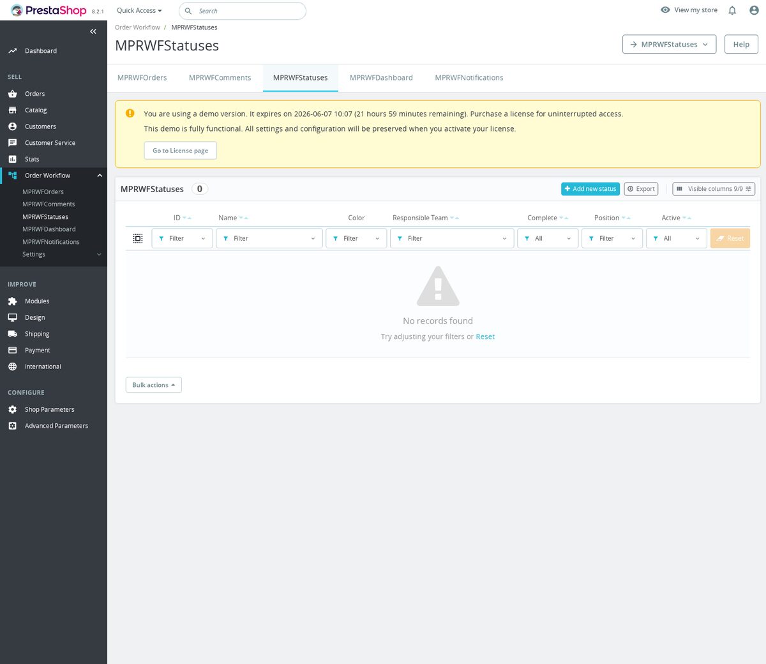Open the user profile avatar icon
Viewport: 766px width, 664px height.
tap(754, 10)
